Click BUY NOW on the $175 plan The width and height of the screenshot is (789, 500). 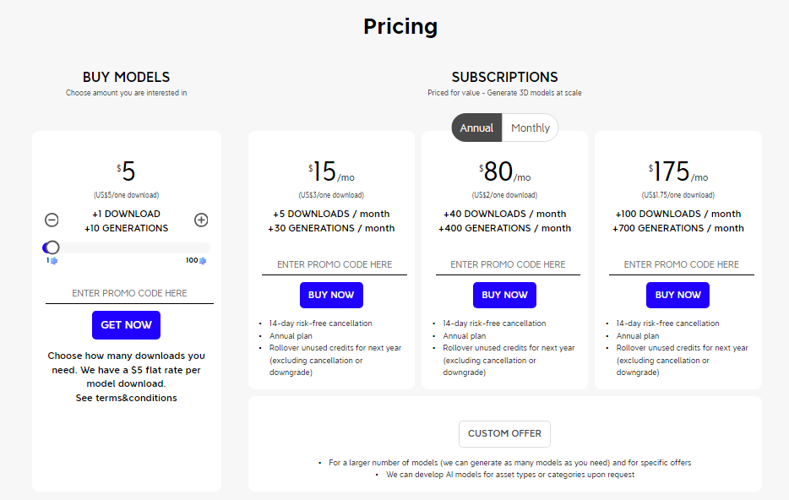pos(677,295)
